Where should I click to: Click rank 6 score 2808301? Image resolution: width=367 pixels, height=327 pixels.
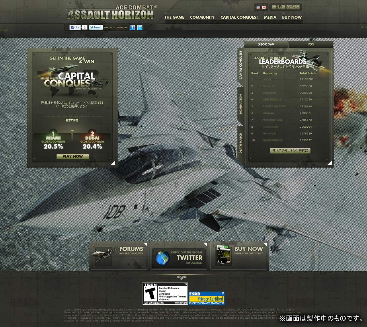306,113
